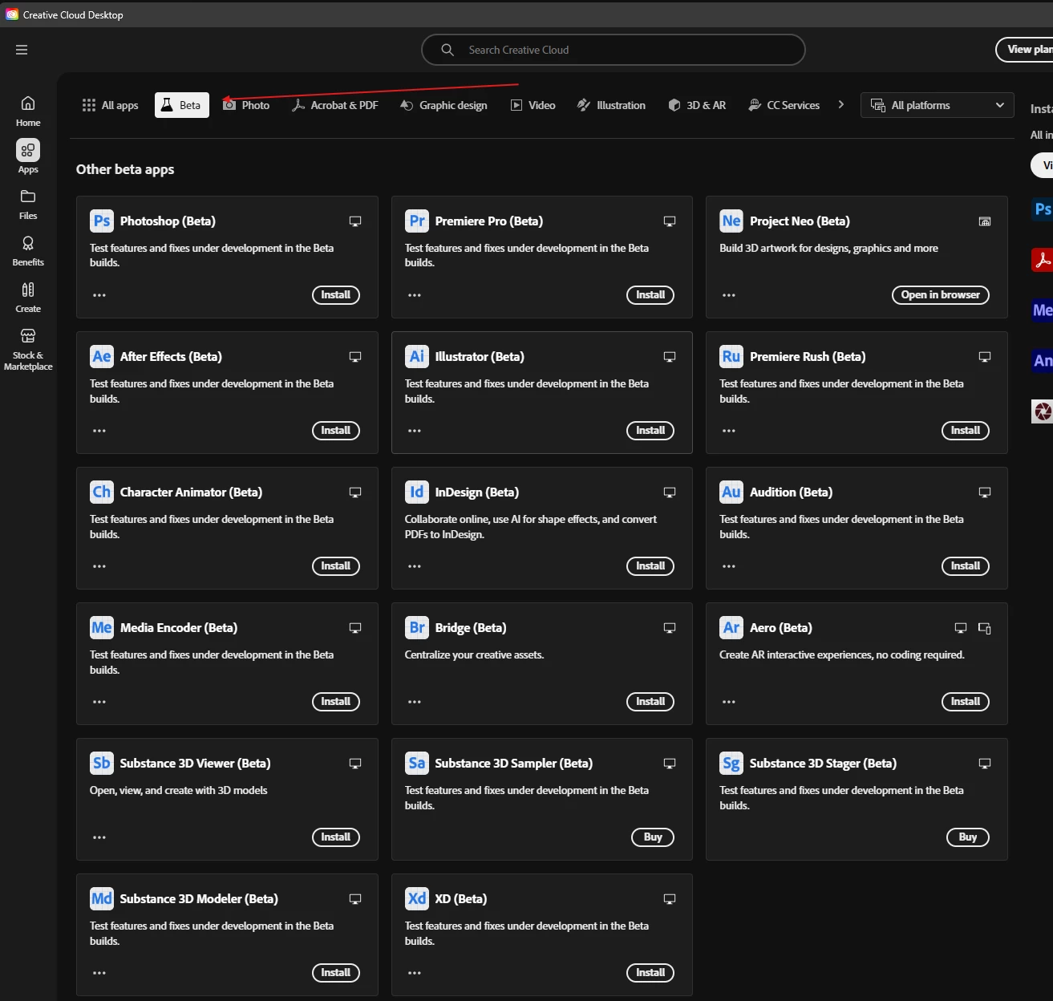This screenshot has height=1001, width=1053.
Task: Open Project Neo (Beta) in browser
Action: (941, 295)
